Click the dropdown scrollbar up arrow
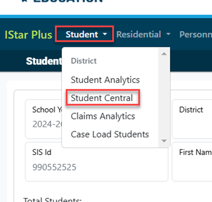 pos(164,54)
